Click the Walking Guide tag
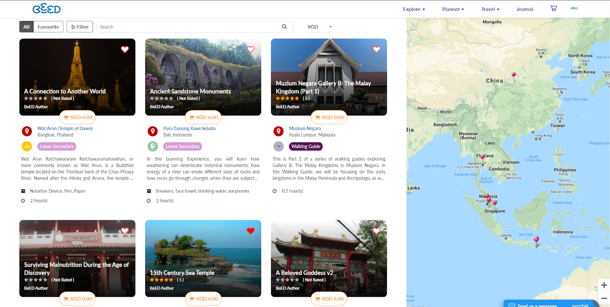Viewport: 610px width, 307px height. 306,146
